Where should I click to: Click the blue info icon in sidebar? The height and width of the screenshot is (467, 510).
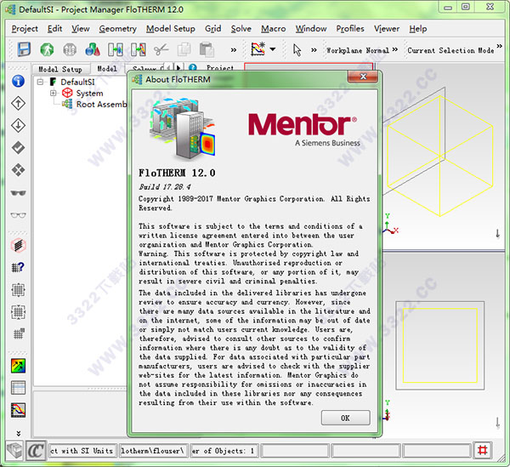point(18,82)
